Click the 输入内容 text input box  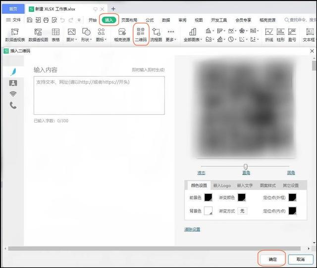99,95
